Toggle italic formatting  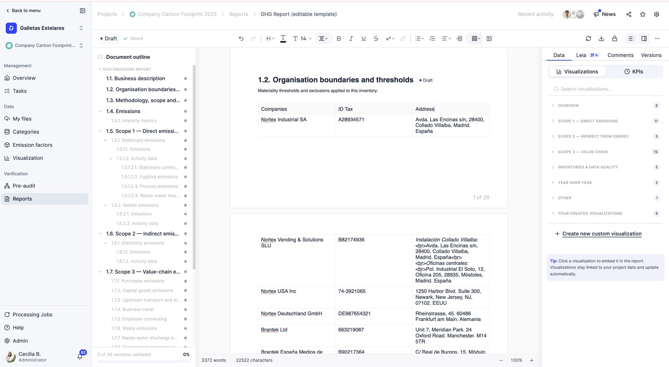click(351, 38)
